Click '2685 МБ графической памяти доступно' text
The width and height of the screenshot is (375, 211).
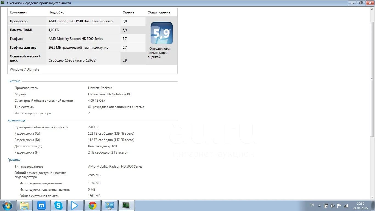79,48
